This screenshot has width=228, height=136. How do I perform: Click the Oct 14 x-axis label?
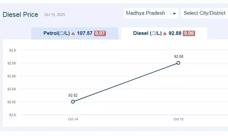point(73,119)
